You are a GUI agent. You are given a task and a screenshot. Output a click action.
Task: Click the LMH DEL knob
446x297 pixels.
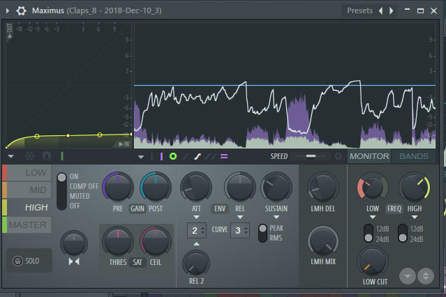[x=323, y=187]
